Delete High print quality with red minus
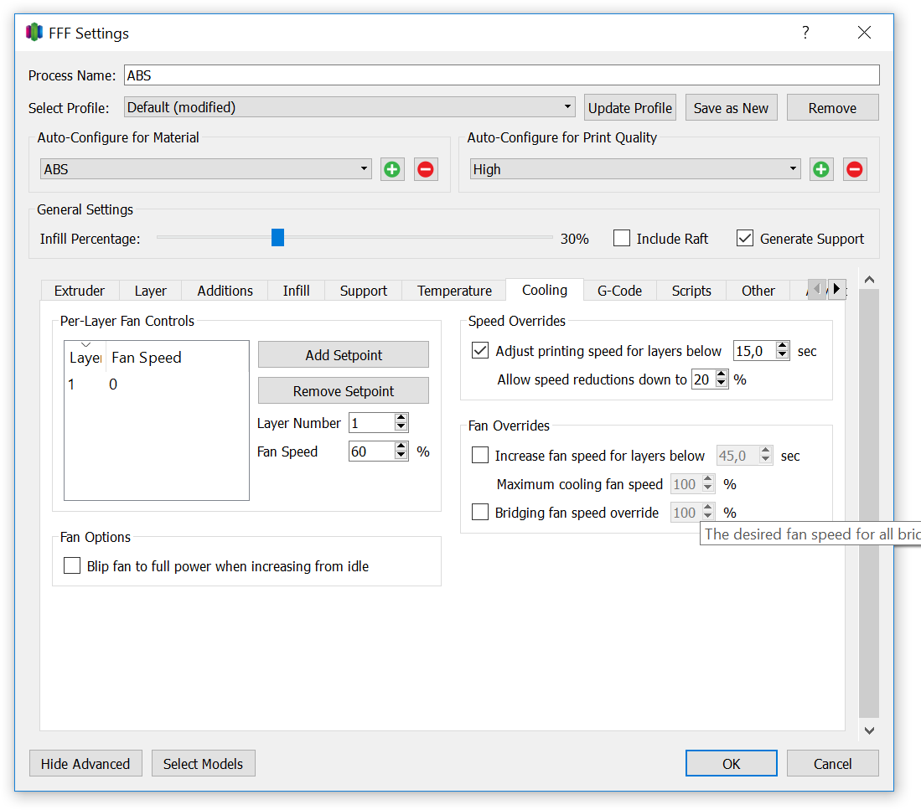 pyautogui.click(x=855, y=170)
